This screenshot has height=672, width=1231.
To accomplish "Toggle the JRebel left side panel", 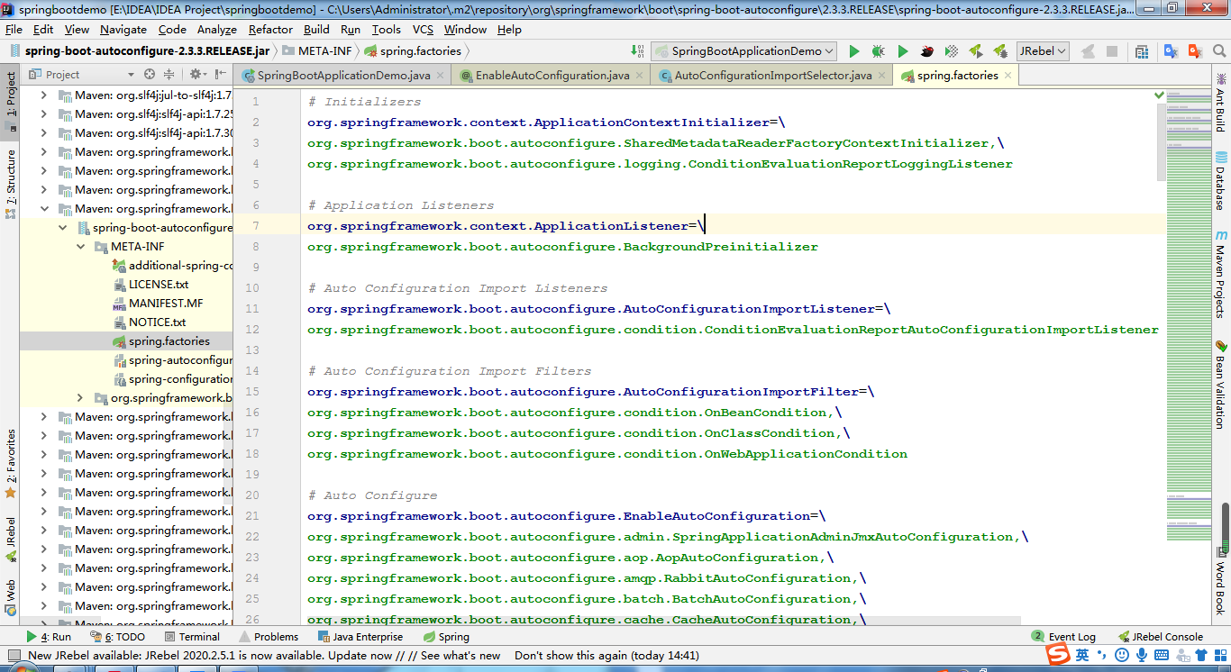I will pyautogui.click(x=10, y=539).
